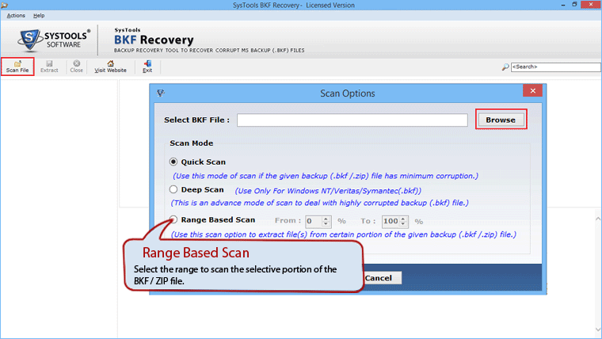Click the Search box in toolbar
Image resolution: width=602 pixels, height=339 pixels.
[x=555, y=67]
